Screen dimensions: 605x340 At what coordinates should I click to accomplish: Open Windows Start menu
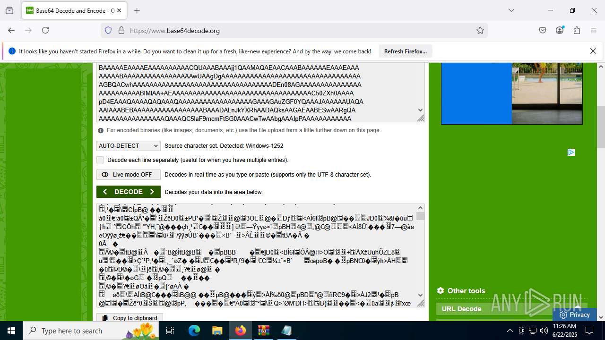[x=11, y=331]
